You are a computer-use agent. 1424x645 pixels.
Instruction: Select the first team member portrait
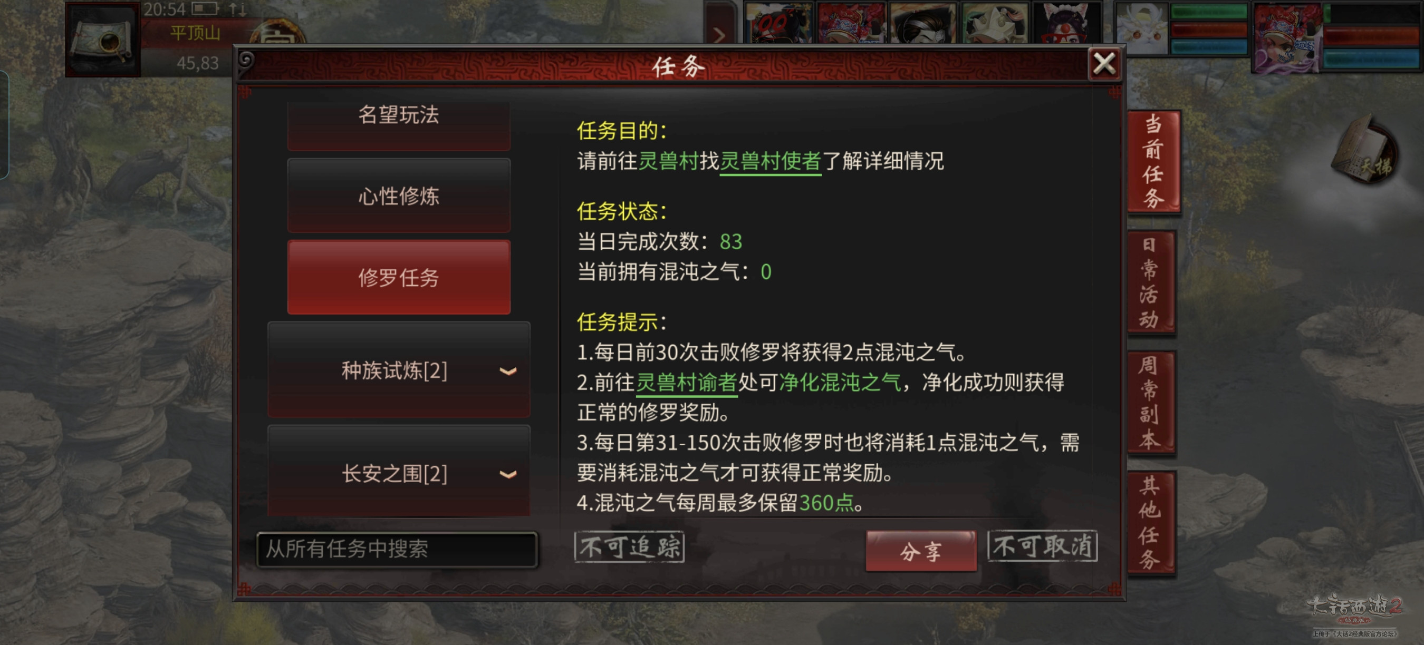(x=779, y=23)
